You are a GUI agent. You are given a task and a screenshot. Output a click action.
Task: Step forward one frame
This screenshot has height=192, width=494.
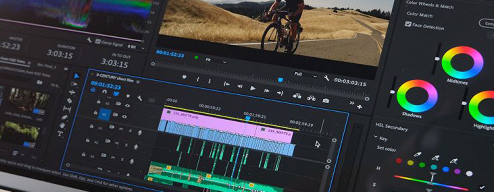pyautogui.click(x=266, y=91)
